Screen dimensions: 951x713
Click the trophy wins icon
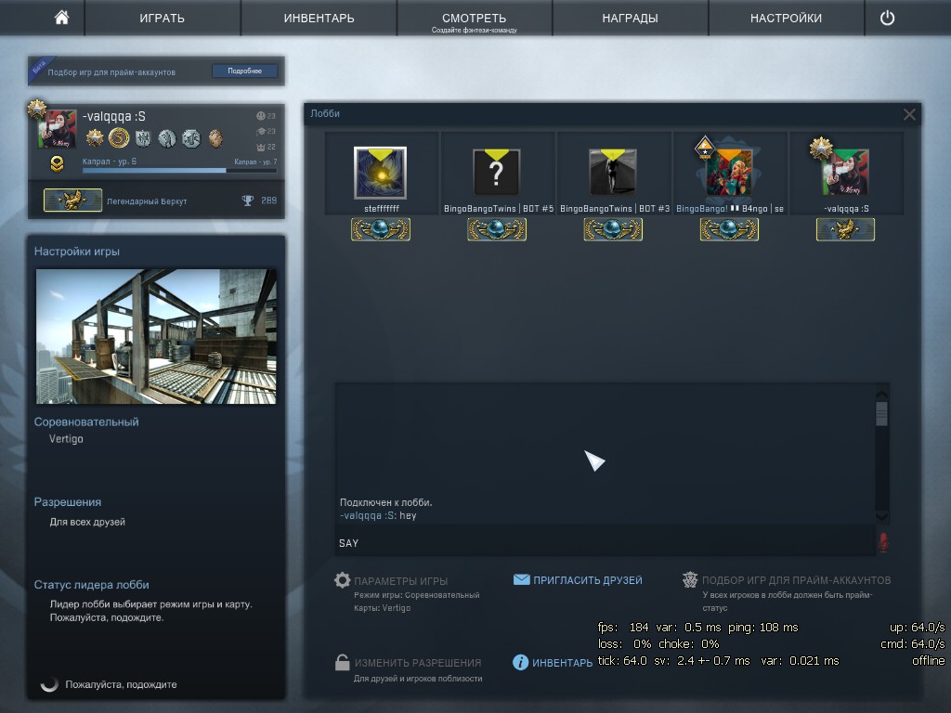pos(247,201)
